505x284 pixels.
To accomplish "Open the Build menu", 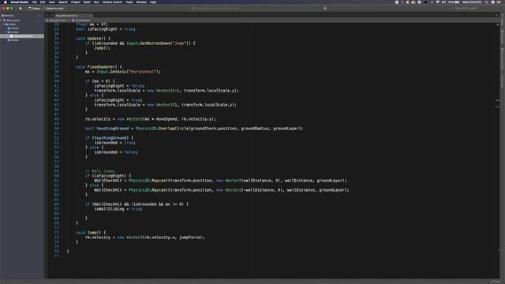I will (x=87, y=2).
